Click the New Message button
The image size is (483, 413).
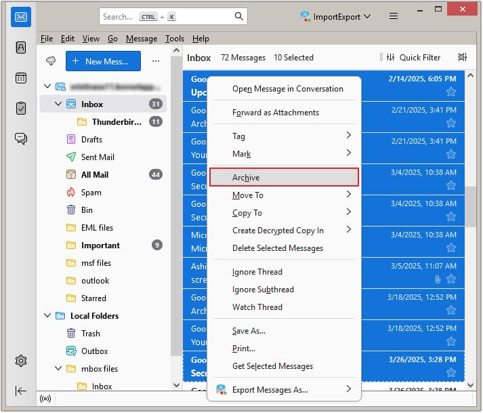click(103, 61)
